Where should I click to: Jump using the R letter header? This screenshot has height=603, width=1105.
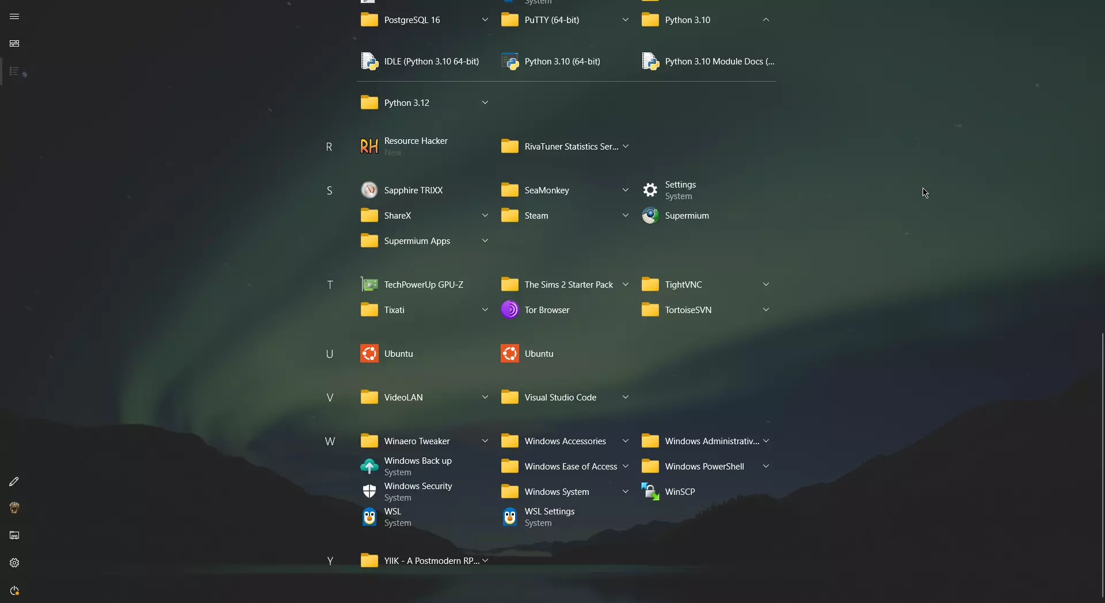tap(329, 147)
